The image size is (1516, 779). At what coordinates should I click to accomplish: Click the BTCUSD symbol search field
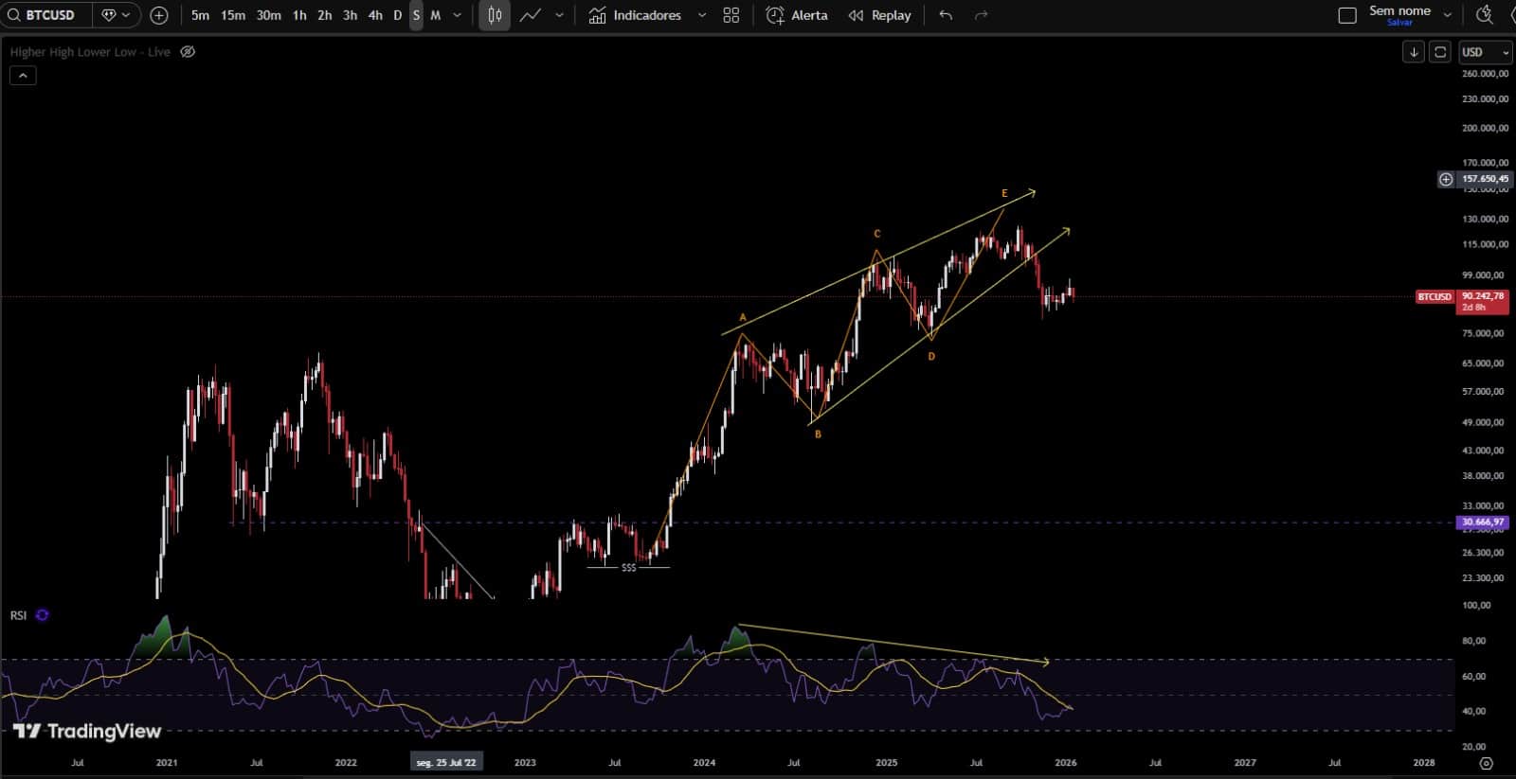tap(49, 15)
